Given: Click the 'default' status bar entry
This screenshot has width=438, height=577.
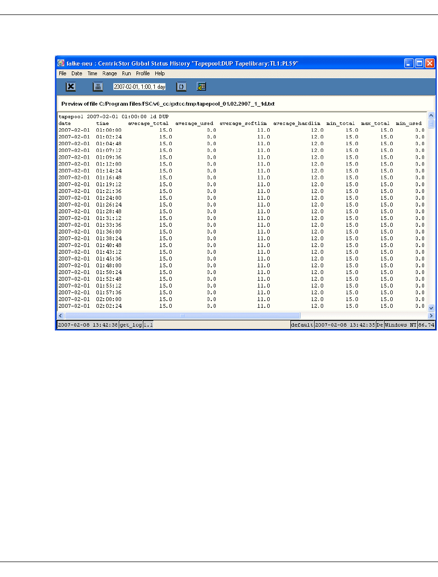Looking at the screenshot, I should [x=302, y=325].
